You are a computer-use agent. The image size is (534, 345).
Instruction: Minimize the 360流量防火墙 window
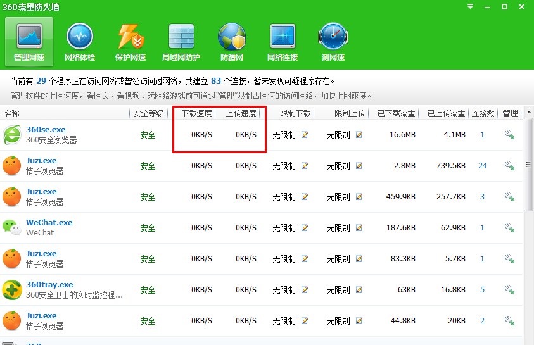point(487,7)
